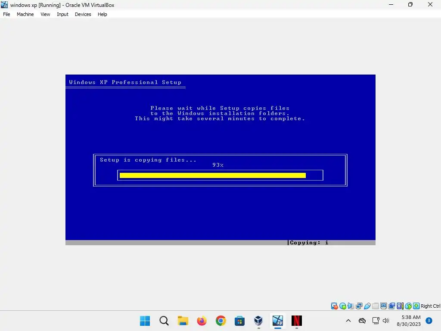The height and width of the screenshot is (331, 441).
Task: Click the CPU virtualization status icon
Action: click(400, 306)
